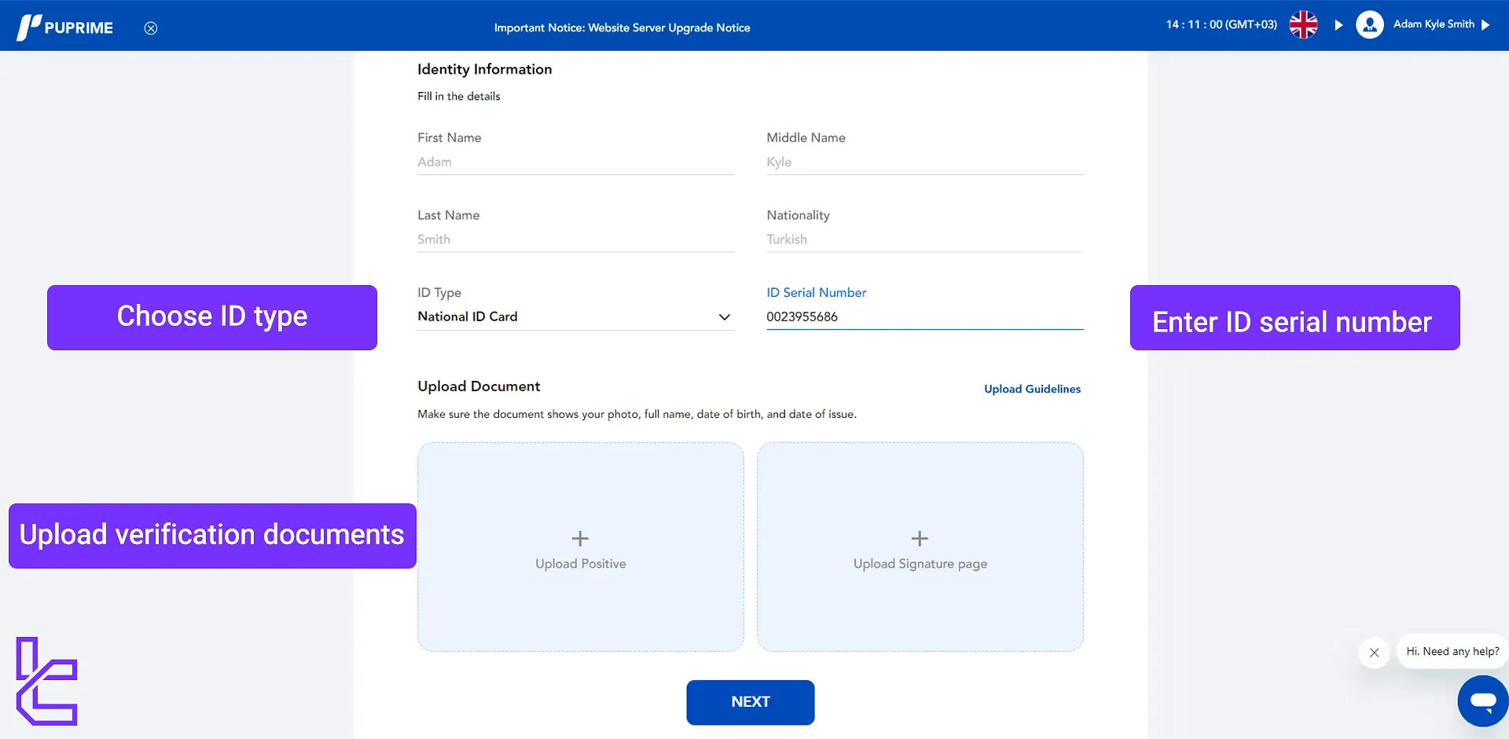Click the arrow next to Adam Kyle Smith
The width and height of the screenshot is (1509, 739).
1485,25
